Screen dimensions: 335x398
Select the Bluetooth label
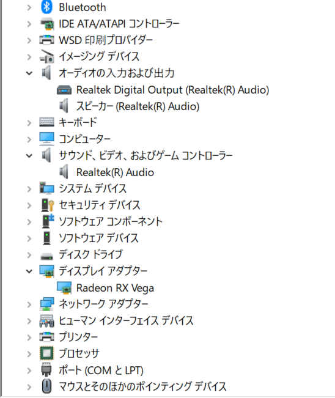(x=83, y=7)
